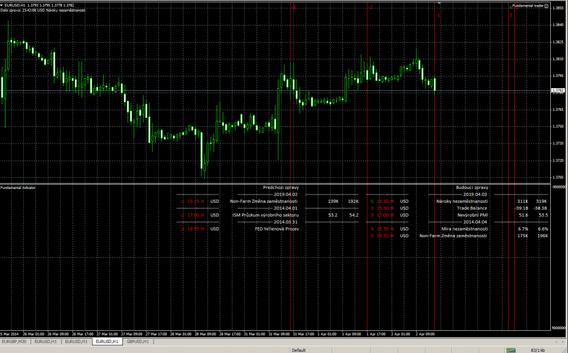The width and height of the screenshot is (568, 353).
Task: Click the 1.3782 current price label
Action: [557, 90]
